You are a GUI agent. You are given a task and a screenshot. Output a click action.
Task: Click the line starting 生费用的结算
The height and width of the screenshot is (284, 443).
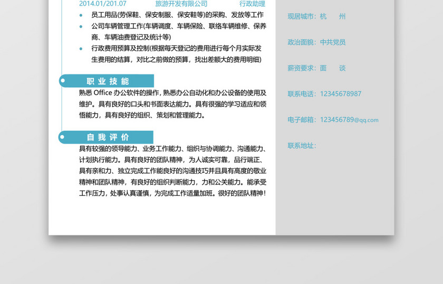click(176, 60)
